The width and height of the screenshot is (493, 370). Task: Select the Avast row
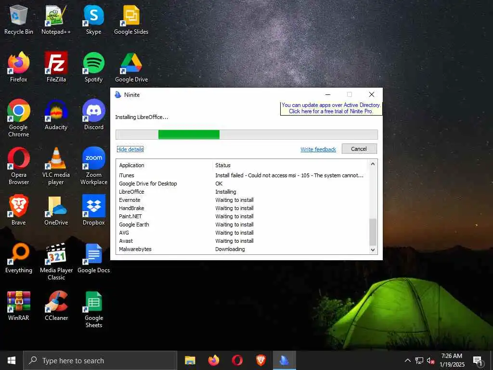(242, 241)
